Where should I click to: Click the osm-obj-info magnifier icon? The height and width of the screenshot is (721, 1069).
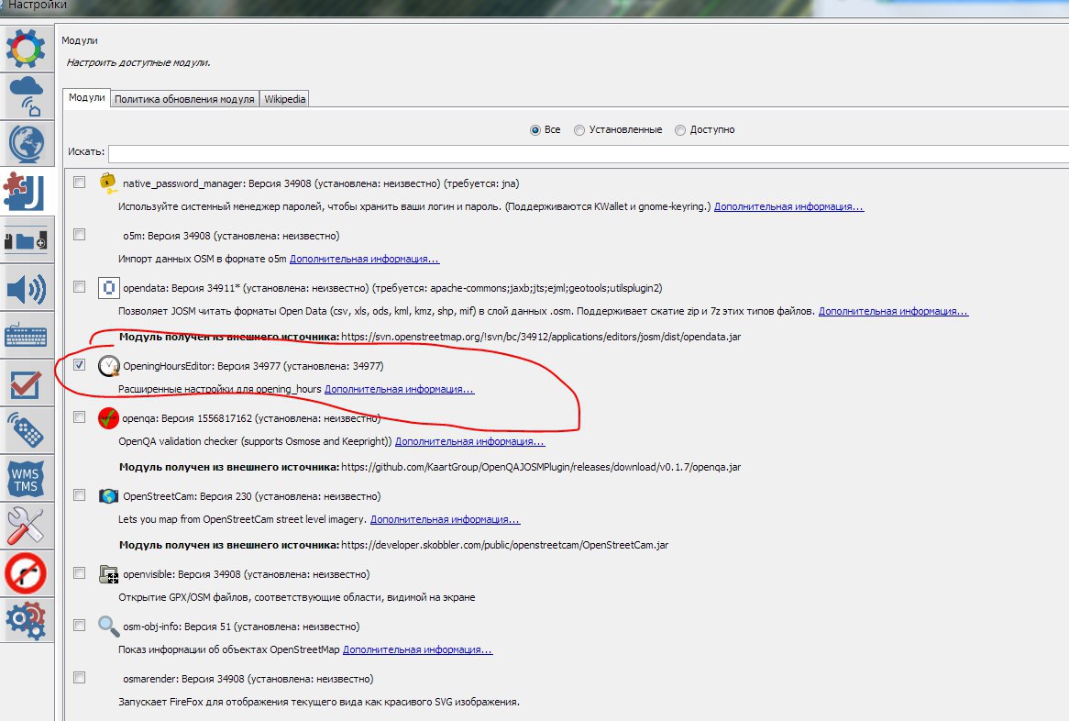pos(108,626)
